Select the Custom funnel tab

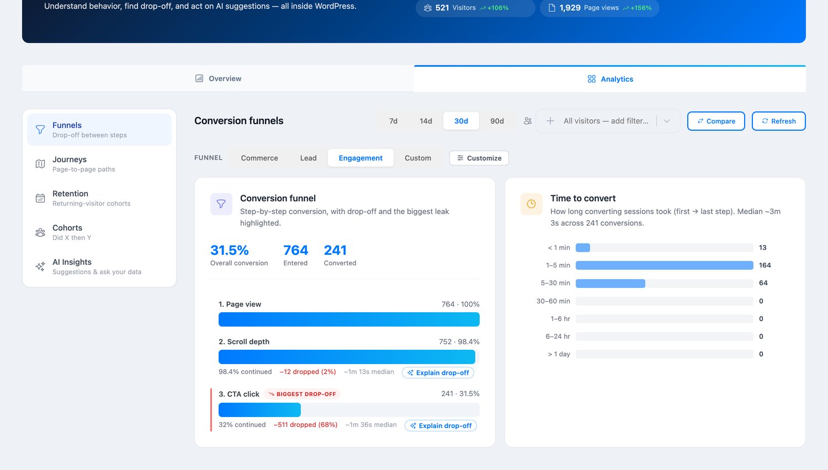click(x=418, y=158)
